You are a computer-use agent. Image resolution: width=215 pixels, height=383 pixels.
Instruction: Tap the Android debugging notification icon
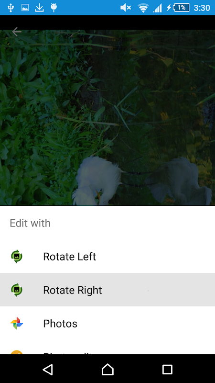[54, 8]
